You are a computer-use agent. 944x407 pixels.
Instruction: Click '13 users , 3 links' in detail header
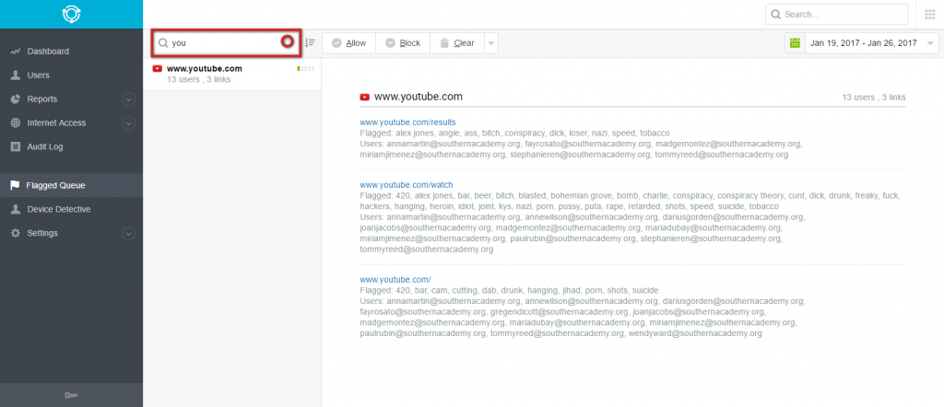tap(874, 97)
